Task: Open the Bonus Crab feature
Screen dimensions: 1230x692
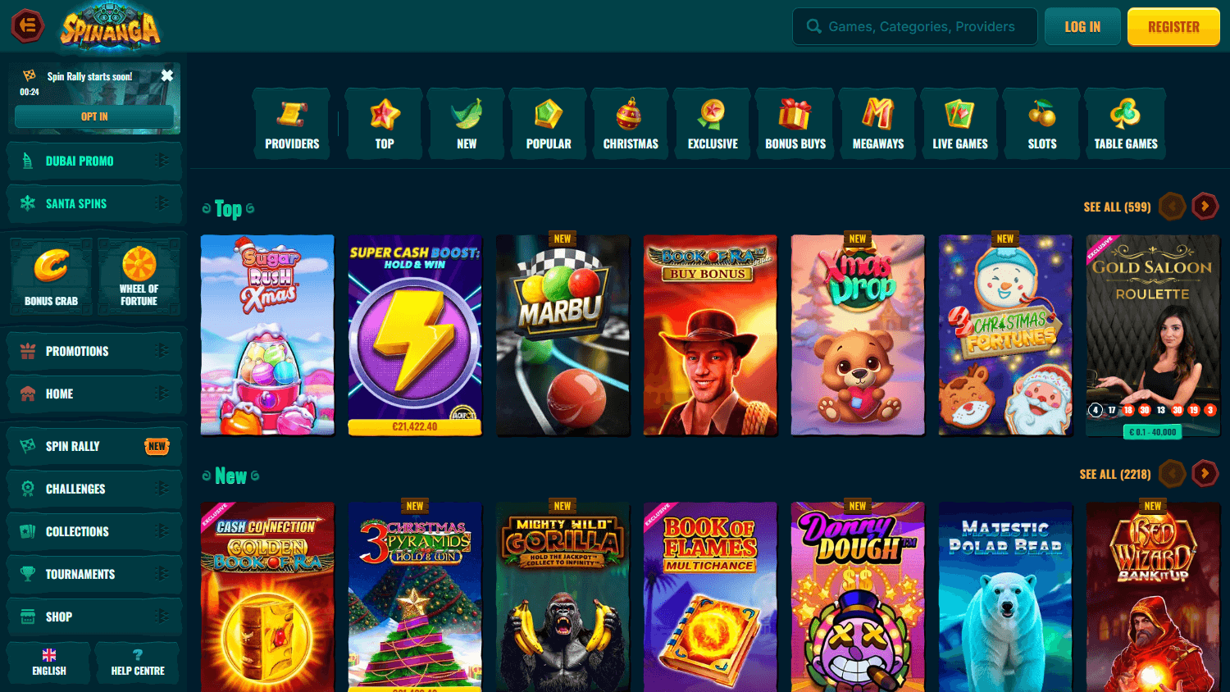Action: pos(49,275)
